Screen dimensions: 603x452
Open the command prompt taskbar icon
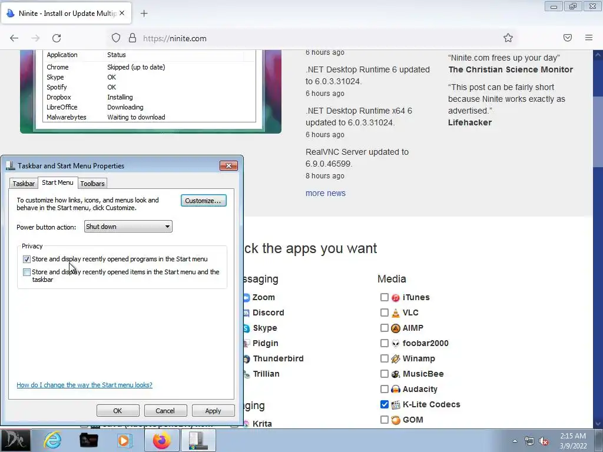pos(88,440)
